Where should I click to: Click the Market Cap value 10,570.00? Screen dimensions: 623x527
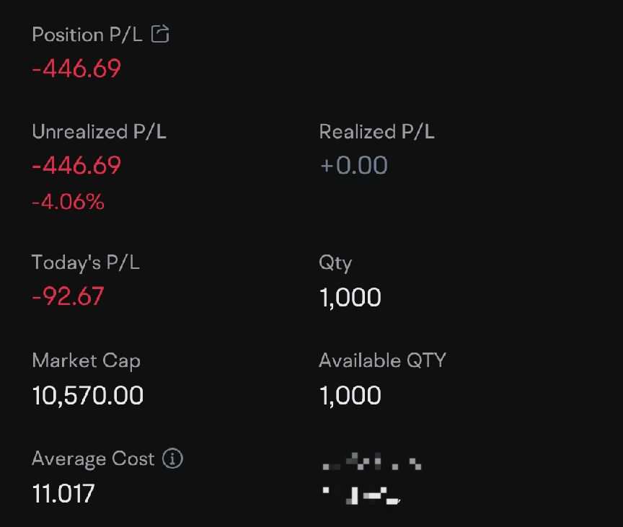(x=88, y=396)
